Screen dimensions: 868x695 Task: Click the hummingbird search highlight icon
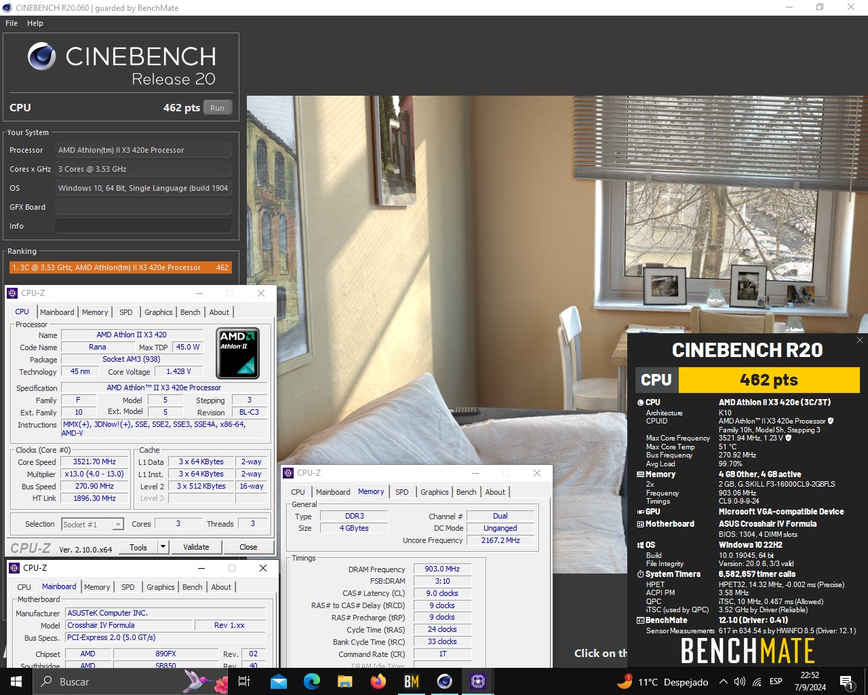coord(206,681)
